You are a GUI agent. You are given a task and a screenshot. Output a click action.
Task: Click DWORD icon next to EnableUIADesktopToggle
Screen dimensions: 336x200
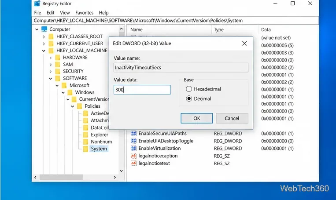(133, 141)
